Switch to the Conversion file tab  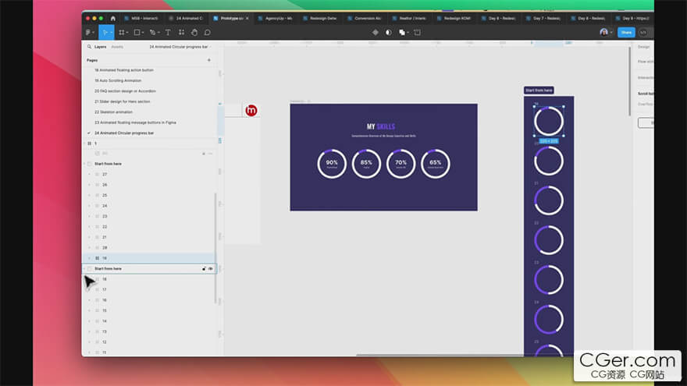(364, 19)
